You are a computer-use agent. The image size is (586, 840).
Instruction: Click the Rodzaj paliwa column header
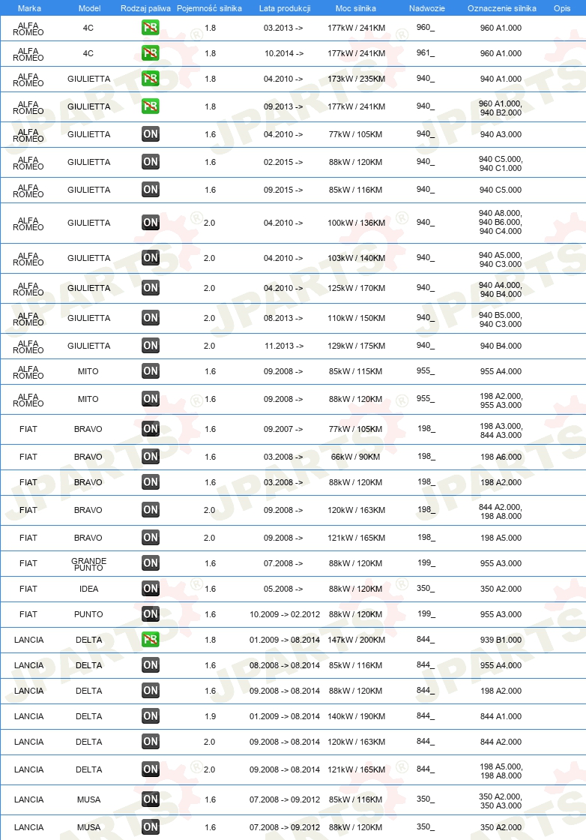pos(145,8)
